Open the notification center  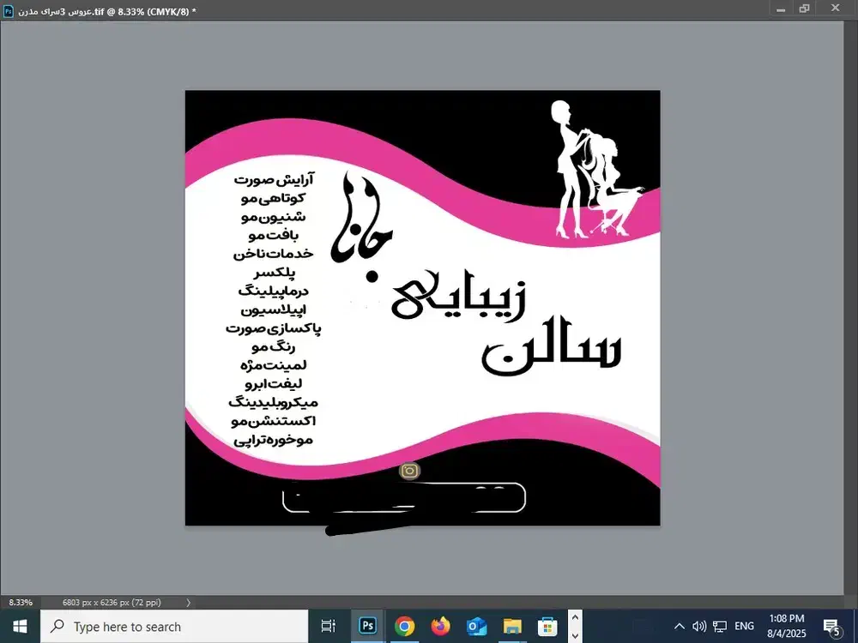click(x=831, y=626)
